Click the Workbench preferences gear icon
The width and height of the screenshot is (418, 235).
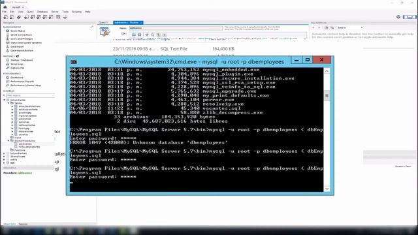pos(398,17)
